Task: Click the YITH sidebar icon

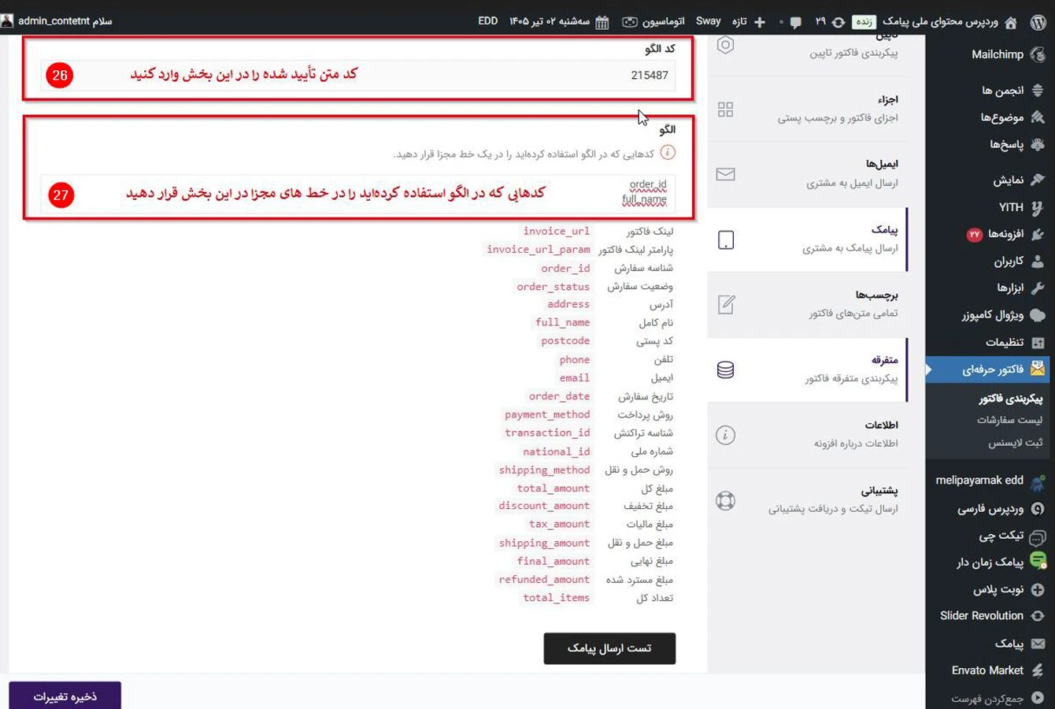Action: [x=1038, y=207]
